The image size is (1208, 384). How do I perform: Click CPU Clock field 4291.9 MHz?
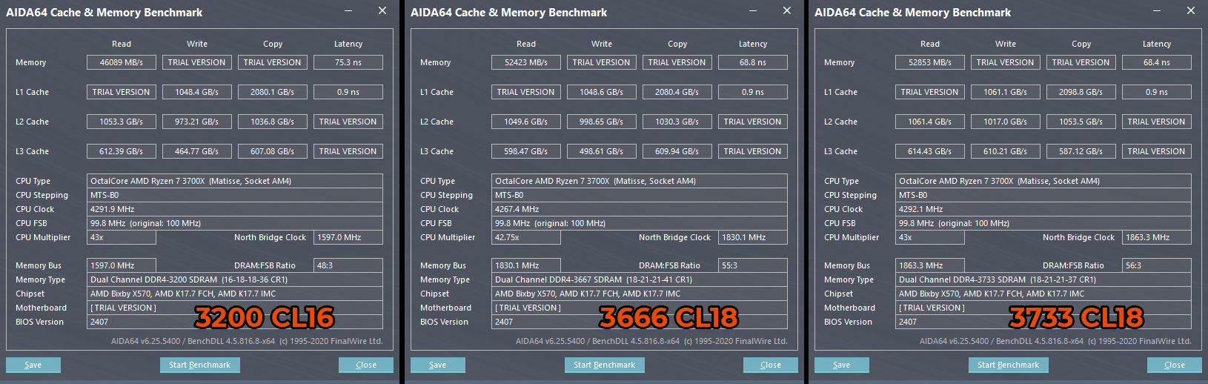coord(235,209)
